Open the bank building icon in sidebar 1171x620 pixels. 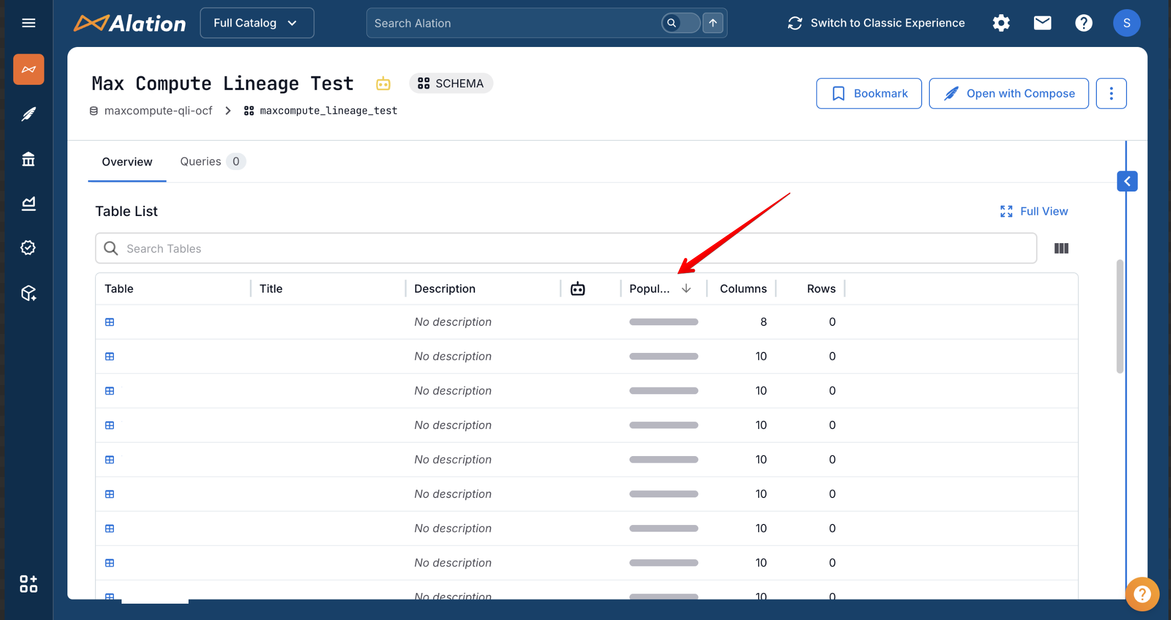(x=29, y=159)
